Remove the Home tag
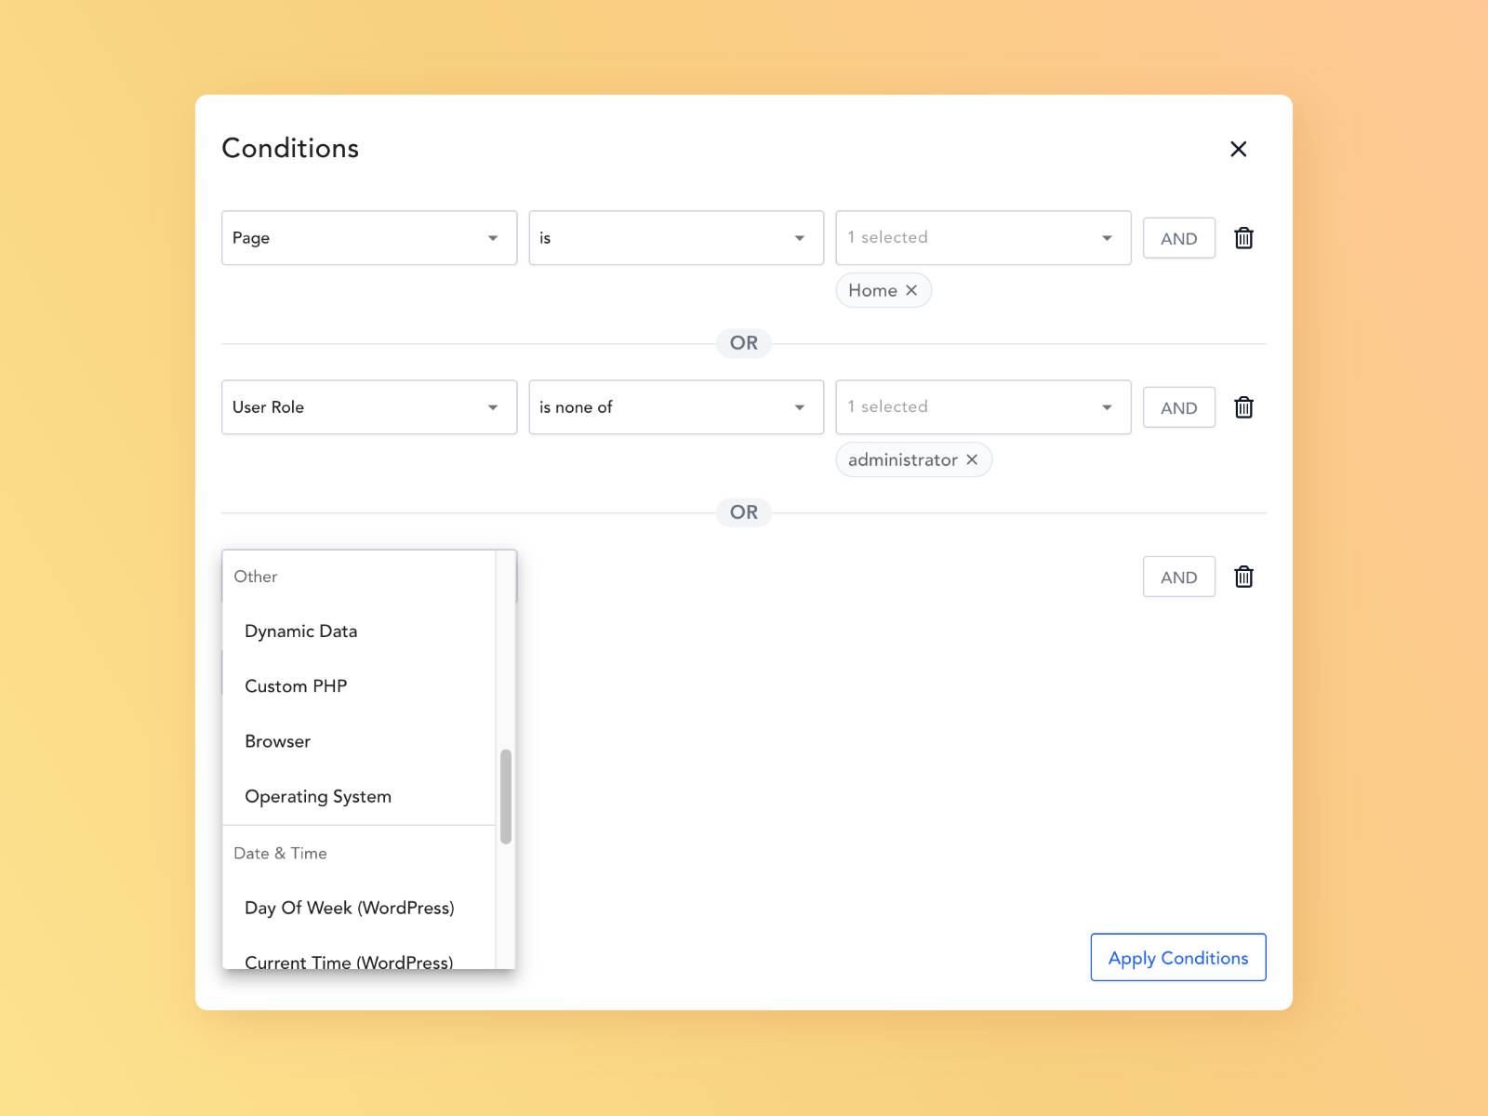Viewport: 1488px width, 1116px height. (911, 290)
